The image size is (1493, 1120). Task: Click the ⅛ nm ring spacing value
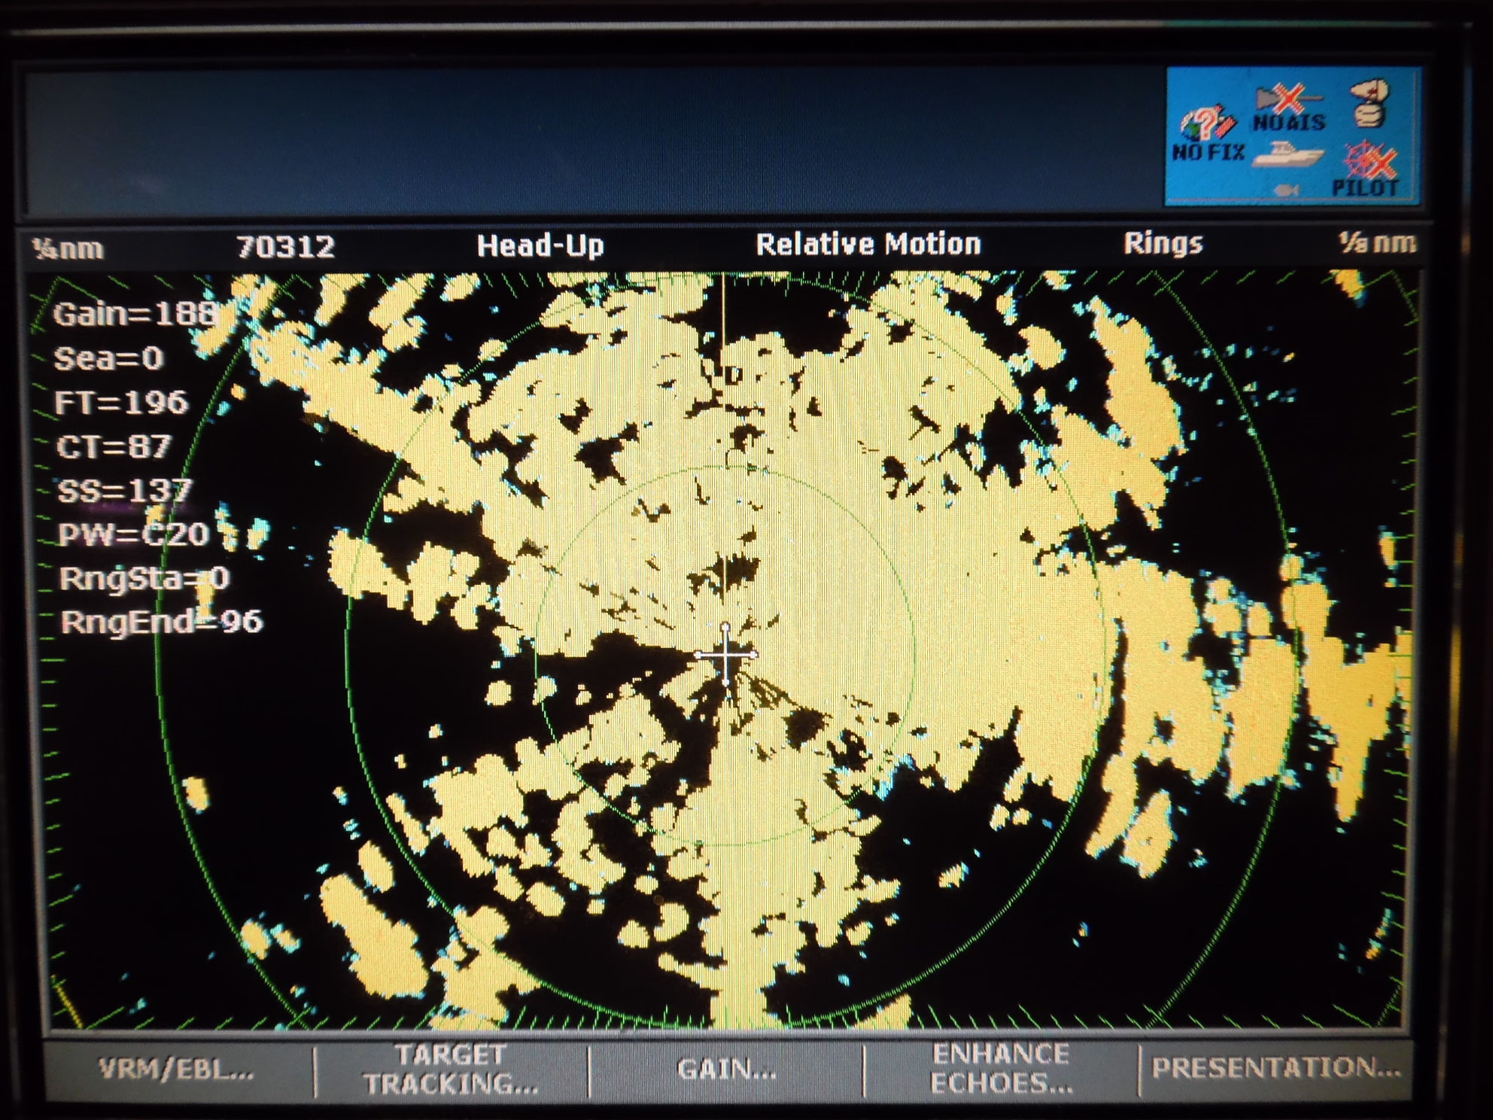(x=1376, y=242)
